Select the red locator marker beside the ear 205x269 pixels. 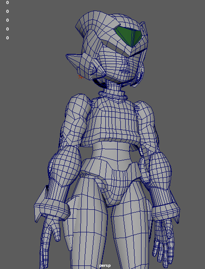point(81,77)
